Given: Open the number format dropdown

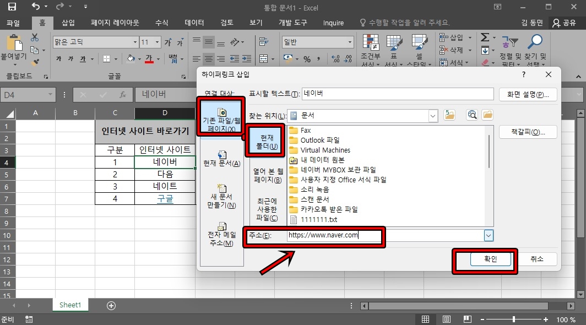Looking at the screenshot, I should click(x=350, y=42).
